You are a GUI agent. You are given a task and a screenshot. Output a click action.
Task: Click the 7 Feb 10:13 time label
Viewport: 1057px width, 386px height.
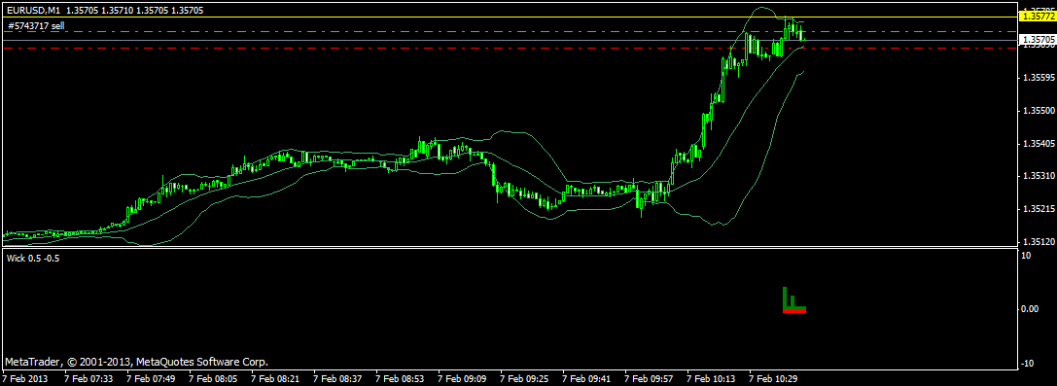point(711,379)
